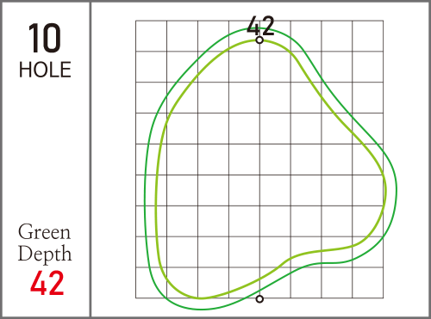This screenshot has width=431, height=319.
Task: Click the top-right corner point of the grid
Action: 384,21
